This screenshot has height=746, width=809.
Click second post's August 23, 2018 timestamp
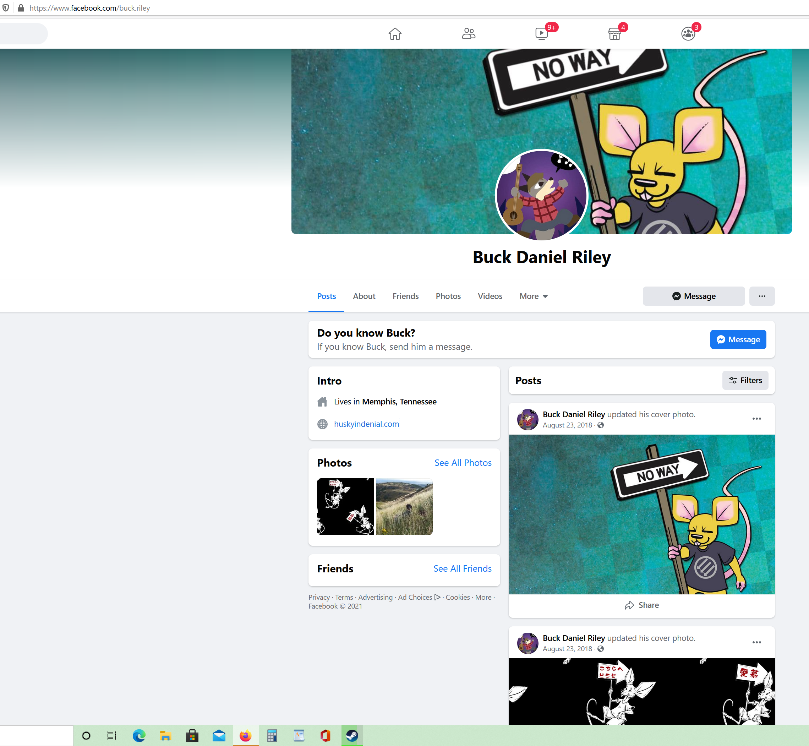(x=567, y=649)
